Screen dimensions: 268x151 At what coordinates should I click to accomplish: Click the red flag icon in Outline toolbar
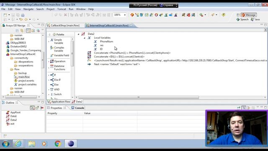(42, 108)
